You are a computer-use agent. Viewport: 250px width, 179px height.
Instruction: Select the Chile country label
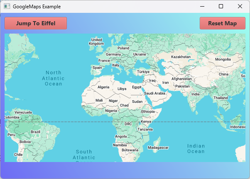18,155
